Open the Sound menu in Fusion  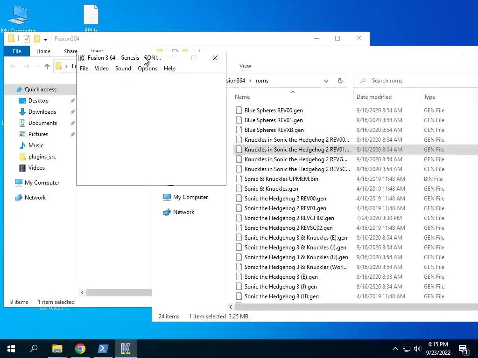(123, 69)
